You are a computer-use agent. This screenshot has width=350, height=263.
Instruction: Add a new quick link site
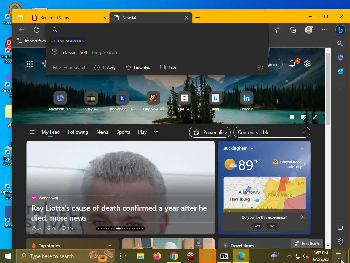click(277, 101)
